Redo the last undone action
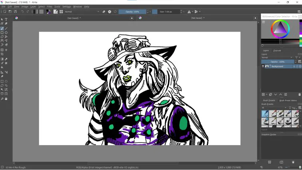Viewport: 302px width, 170px height. [28, 12]
